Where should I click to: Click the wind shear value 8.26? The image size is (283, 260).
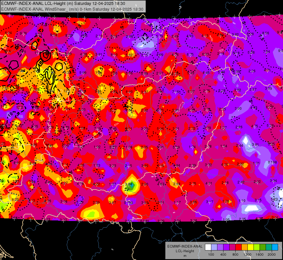click(x=69, y=36)
